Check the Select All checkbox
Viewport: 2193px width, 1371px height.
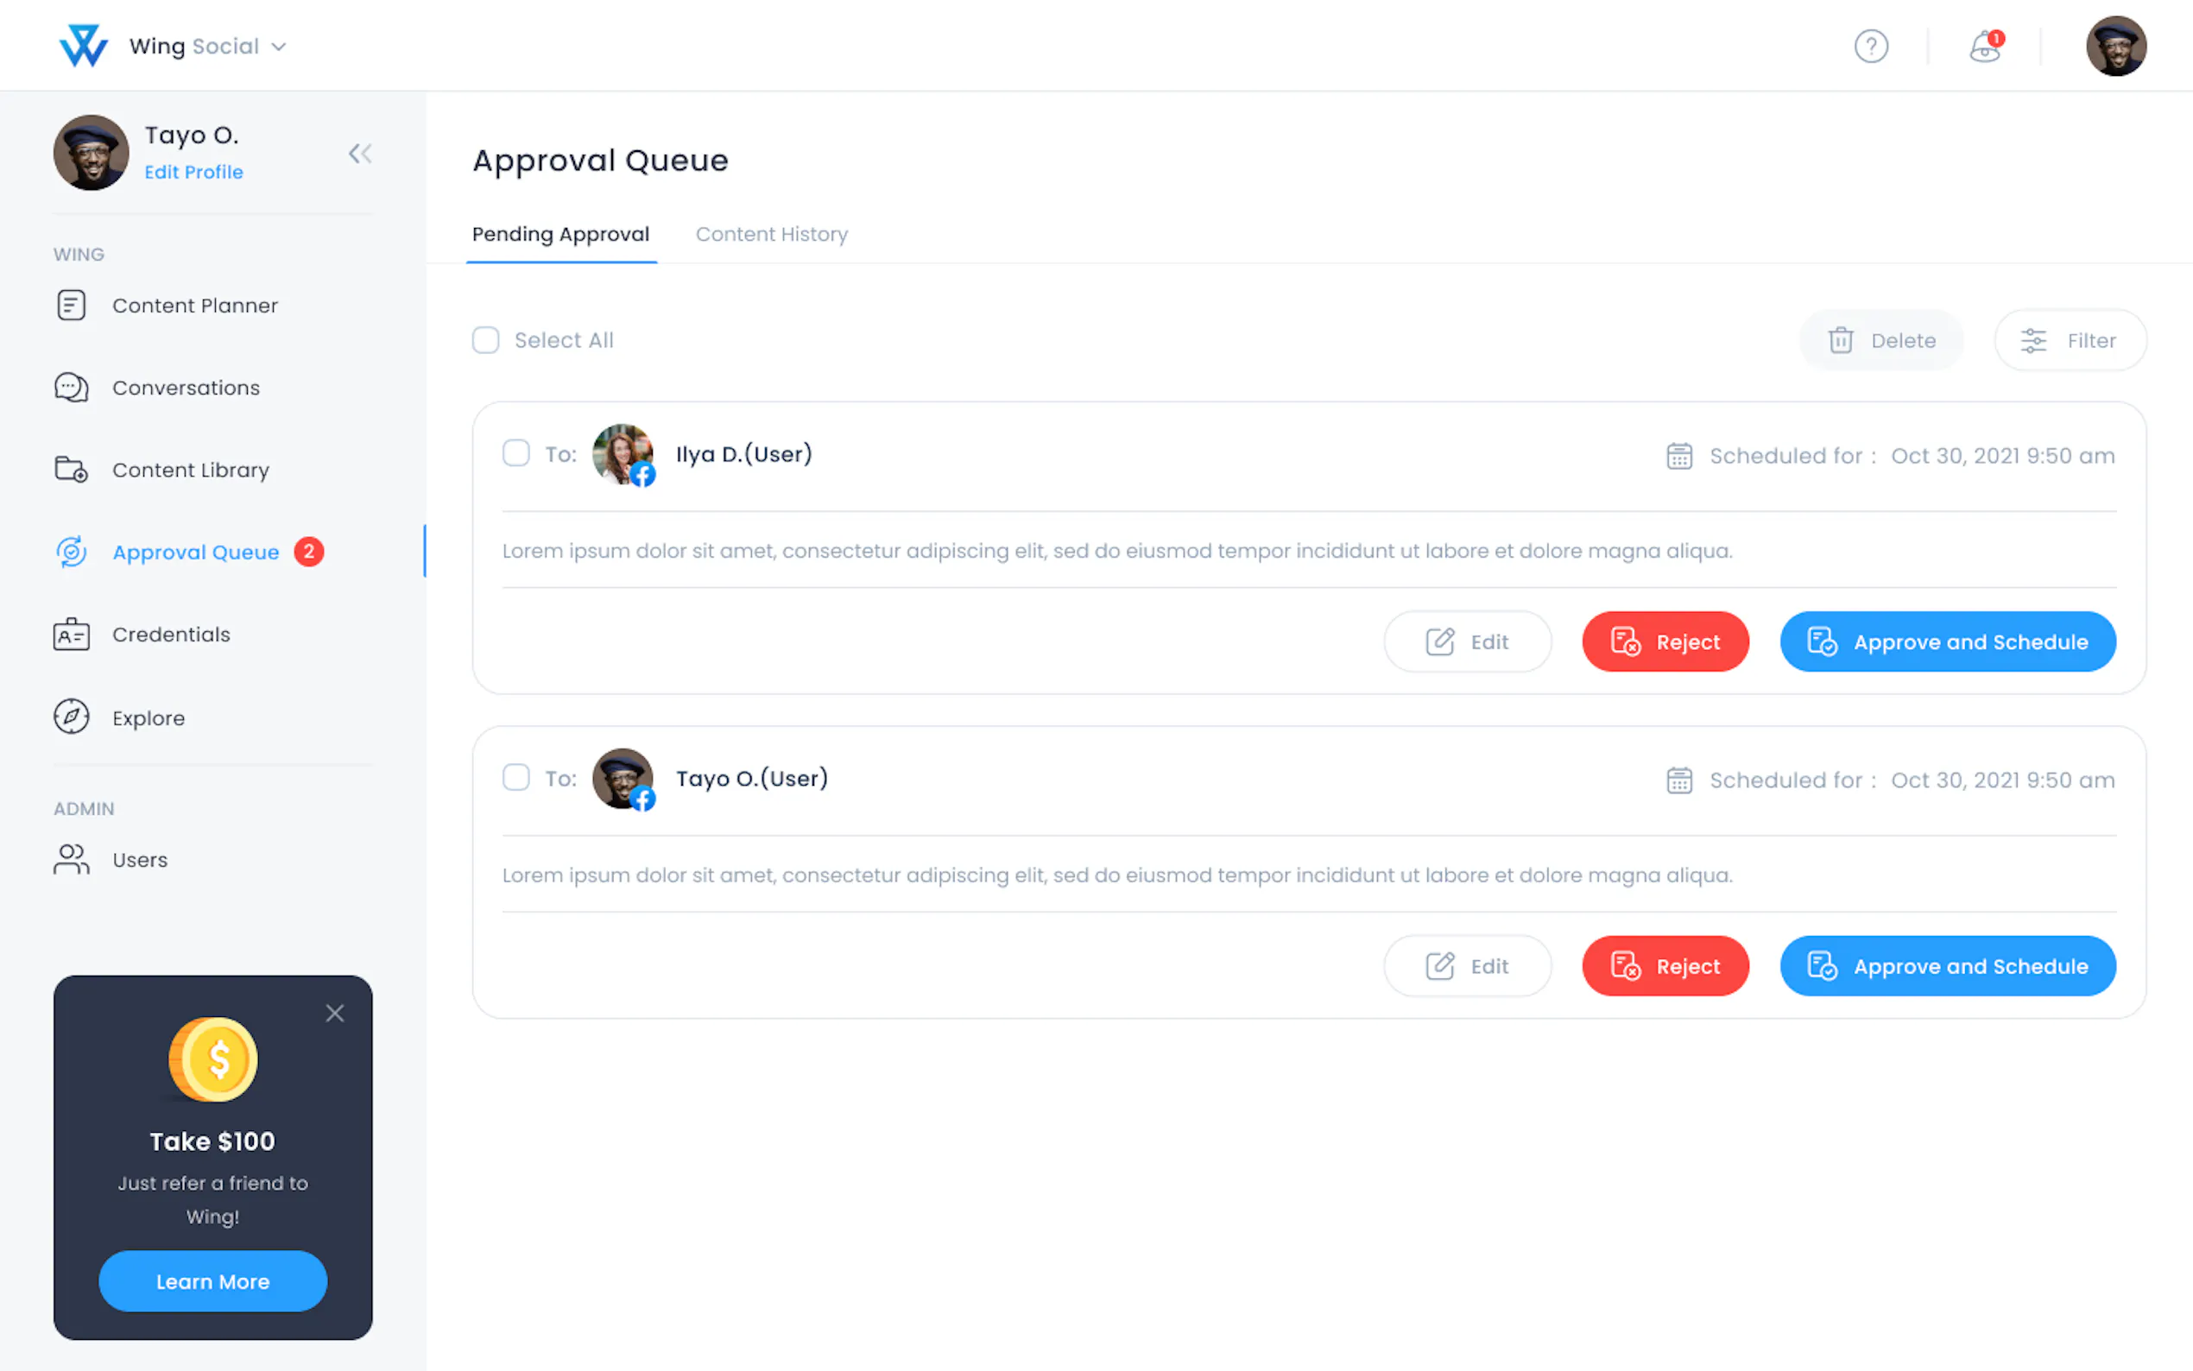click(486, 340)
